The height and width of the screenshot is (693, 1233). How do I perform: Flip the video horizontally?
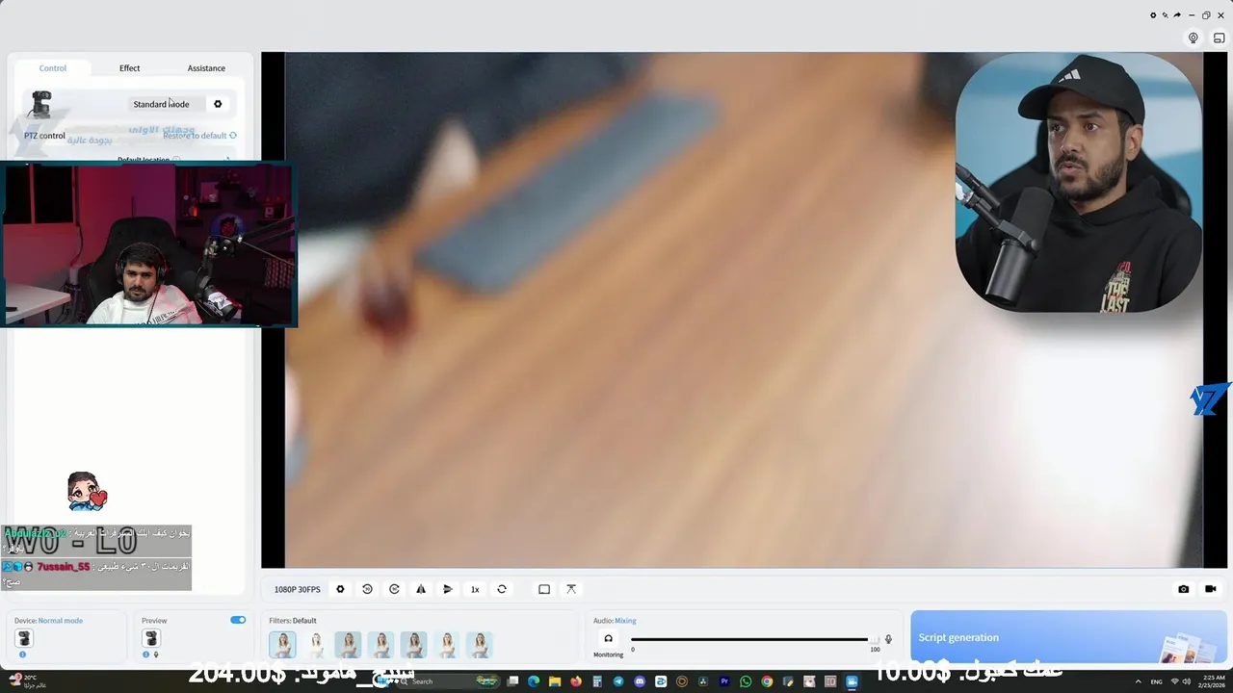click(x=421, y=589)
